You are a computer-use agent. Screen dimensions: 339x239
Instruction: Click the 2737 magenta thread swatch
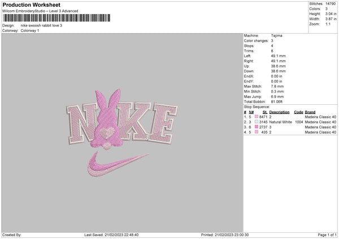coord(257,127)
